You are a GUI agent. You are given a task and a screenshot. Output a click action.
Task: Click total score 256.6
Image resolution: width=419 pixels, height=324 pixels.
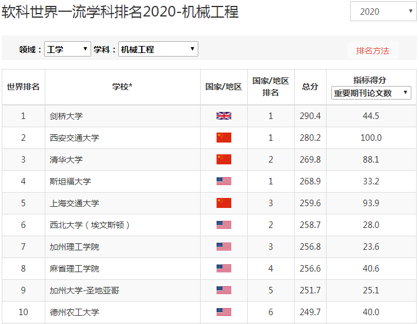pos(310,269)
